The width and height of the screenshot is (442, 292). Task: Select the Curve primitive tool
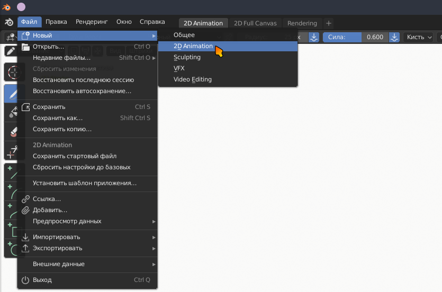pyautogui.click(x=12, y=211)
